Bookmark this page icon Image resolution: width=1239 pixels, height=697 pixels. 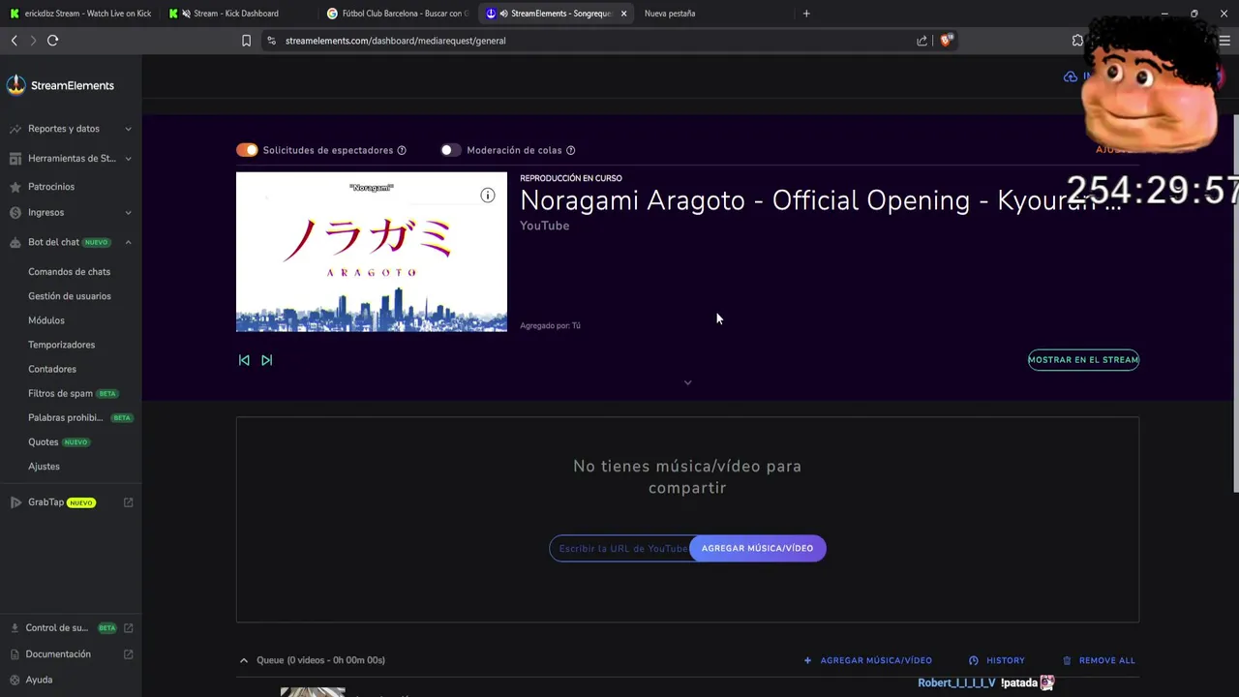coord(246,41)
